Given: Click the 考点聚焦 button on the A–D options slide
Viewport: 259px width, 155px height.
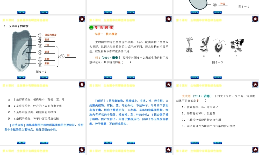Looking at the screenshot, I should pos(21,143).
